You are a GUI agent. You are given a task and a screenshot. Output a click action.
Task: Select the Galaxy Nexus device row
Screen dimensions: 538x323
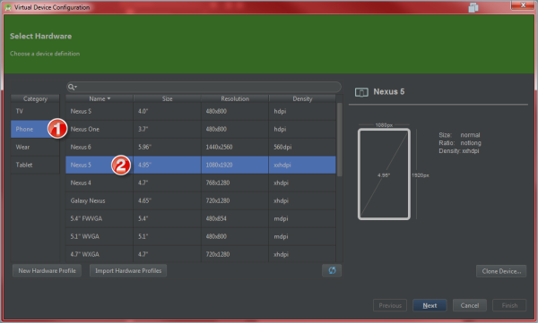(201, 200)
